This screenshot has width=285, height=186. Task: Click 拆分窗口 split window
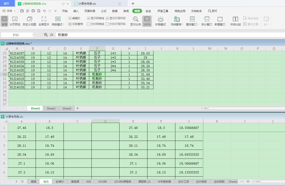[207, 21]
